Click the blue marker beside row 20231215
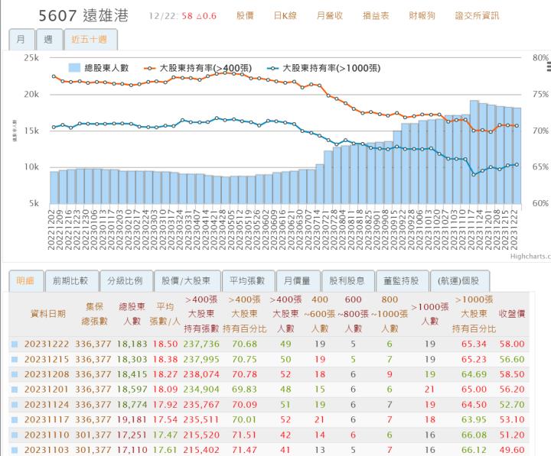Screen dimensions: 551x456 click(x=15, y=359)
